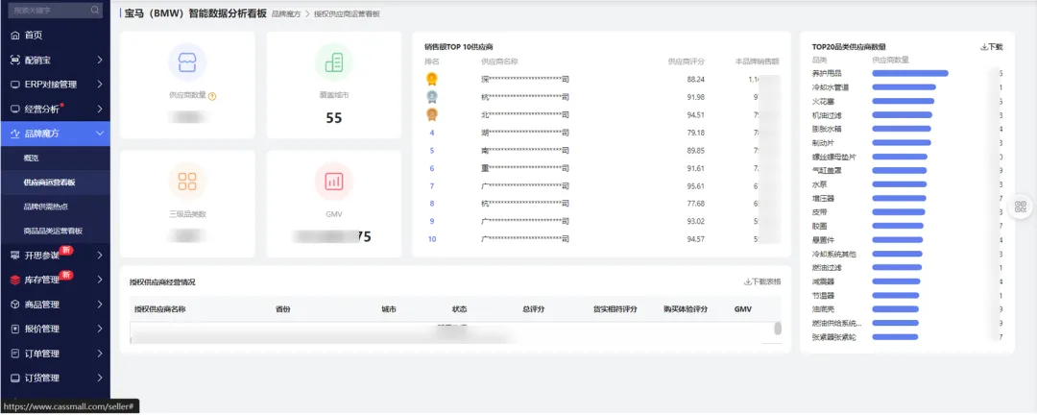Click the 供应商数量 store icon

point(187,62)
